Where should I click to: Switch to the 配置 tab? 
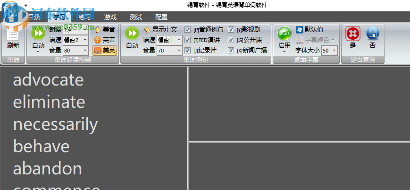coord(161,17)
